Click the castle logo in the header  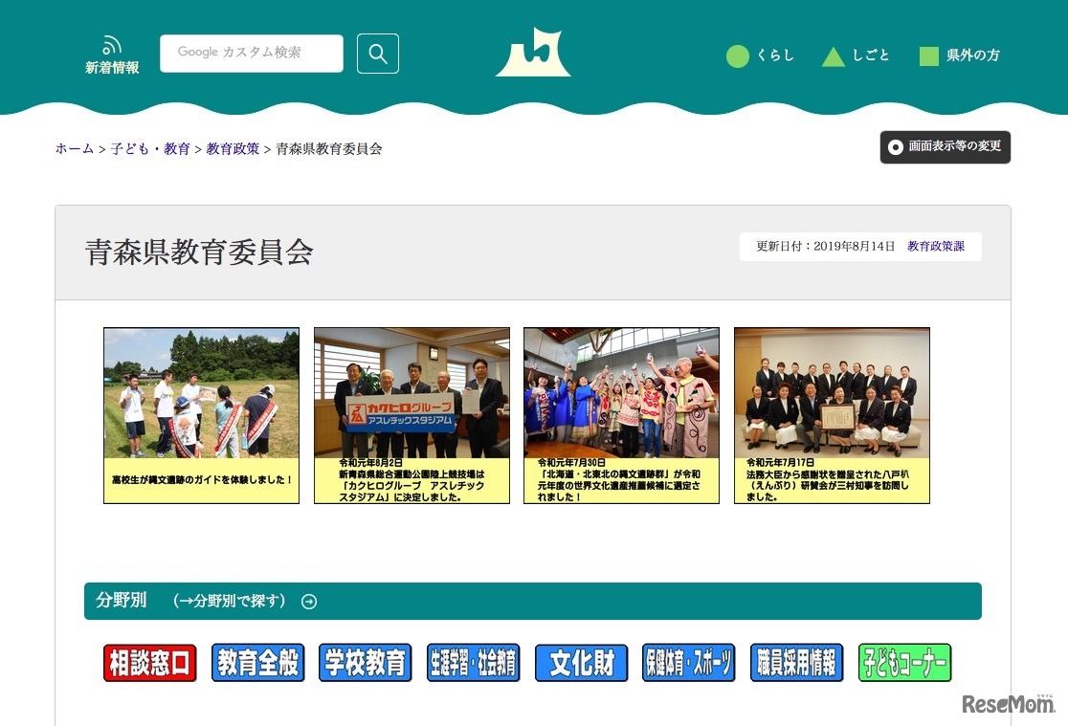(533, 53)
